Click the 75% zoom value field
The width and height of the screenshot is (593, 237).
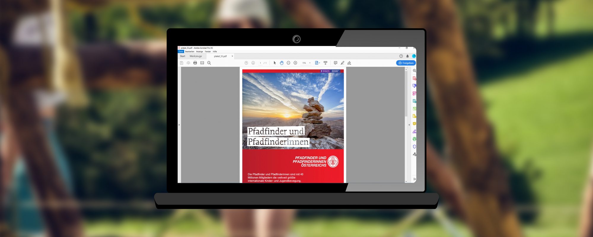(x=304, y=63)
